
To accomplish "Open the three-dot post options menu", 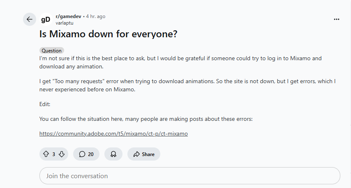I will pos(337,19).
